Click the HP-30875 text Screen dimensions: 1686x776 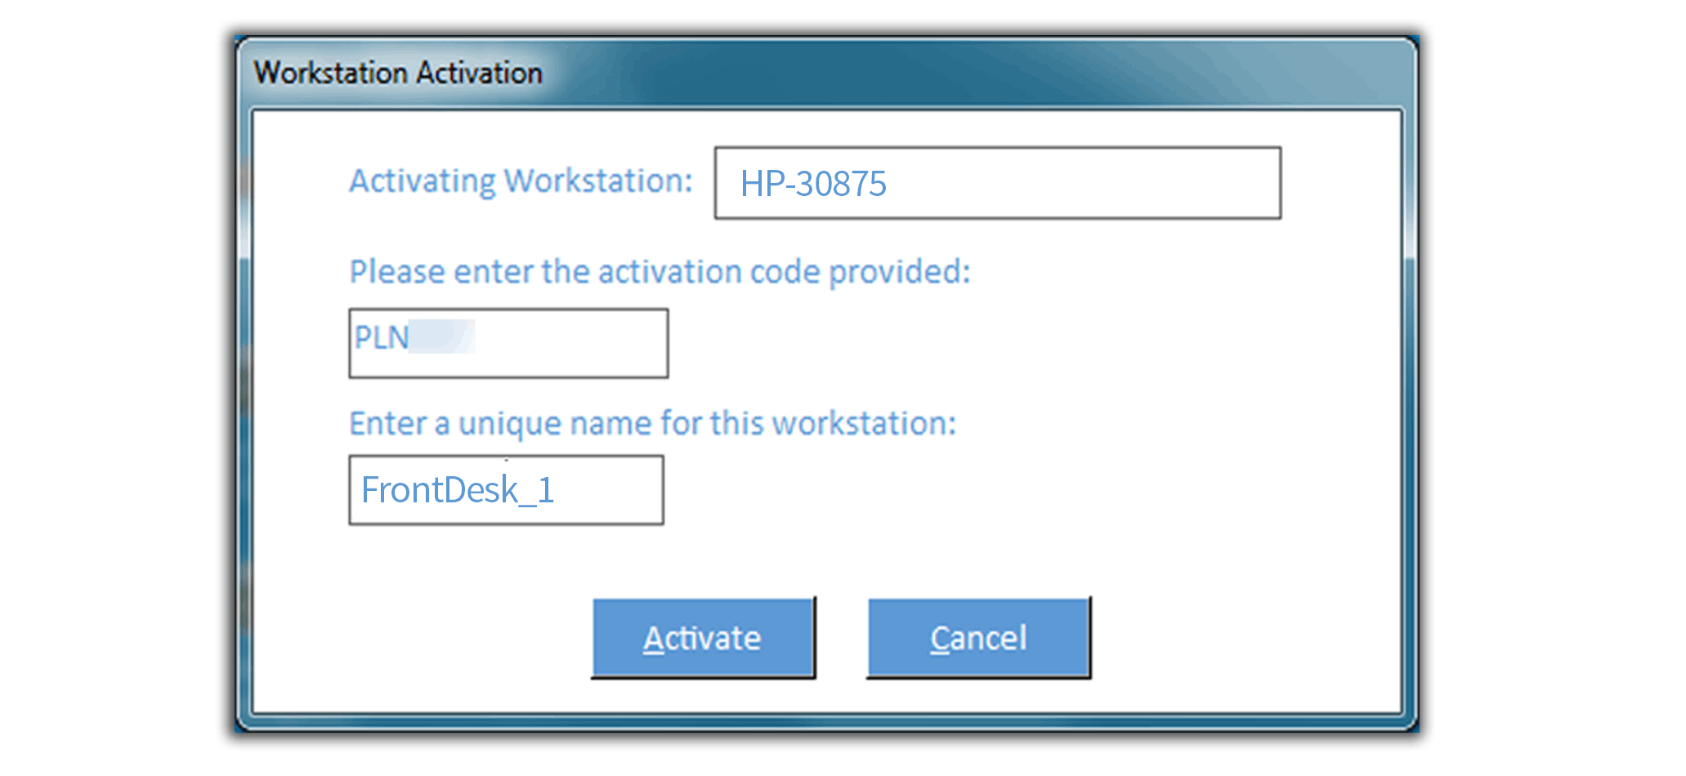coord(812,184)
